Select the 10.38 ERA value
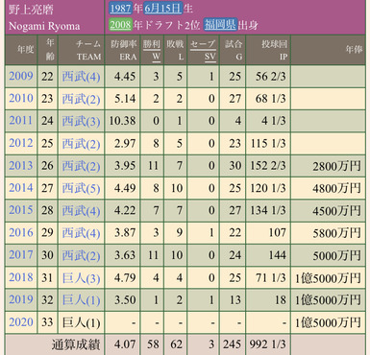This screenshot has height=355, width=370. click(x=123, y=121)
